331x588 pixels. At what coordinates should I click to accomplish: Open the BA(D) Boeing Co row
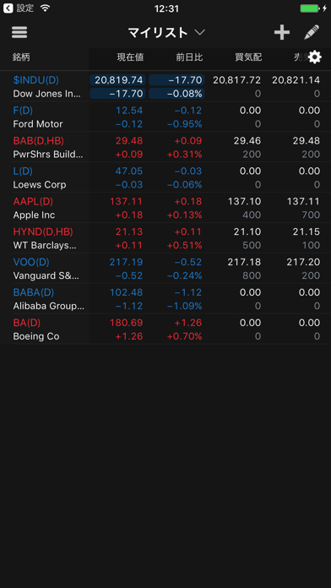(165, 329)
